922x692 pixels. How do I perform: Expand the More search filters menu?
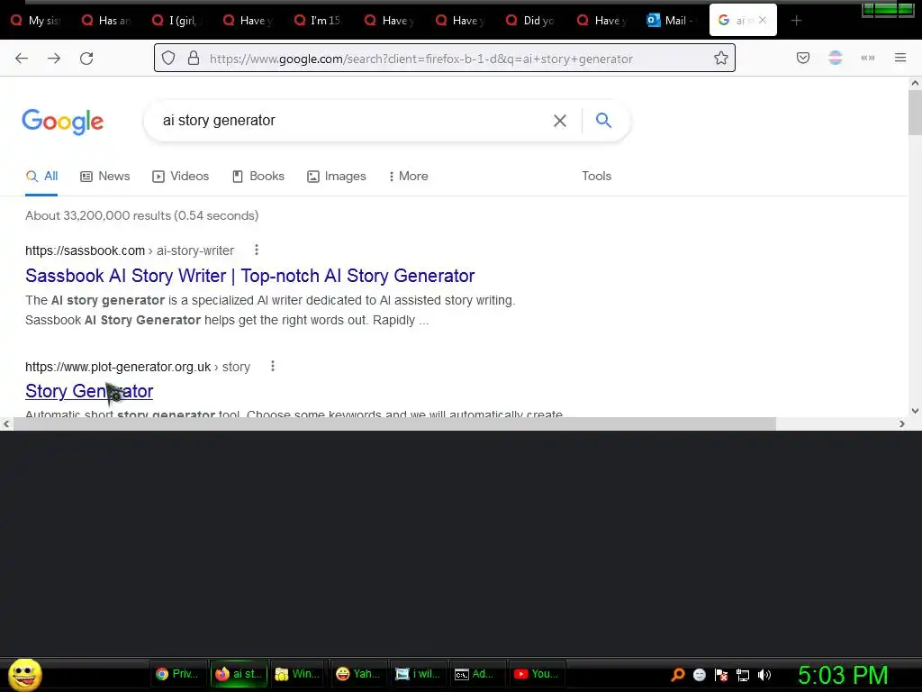(x=408, y=176)
